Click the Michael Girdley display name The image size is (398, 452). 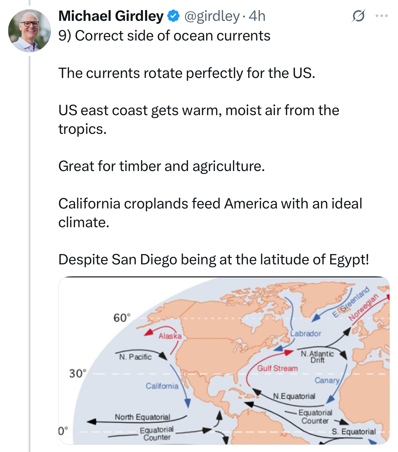point(111,16)
